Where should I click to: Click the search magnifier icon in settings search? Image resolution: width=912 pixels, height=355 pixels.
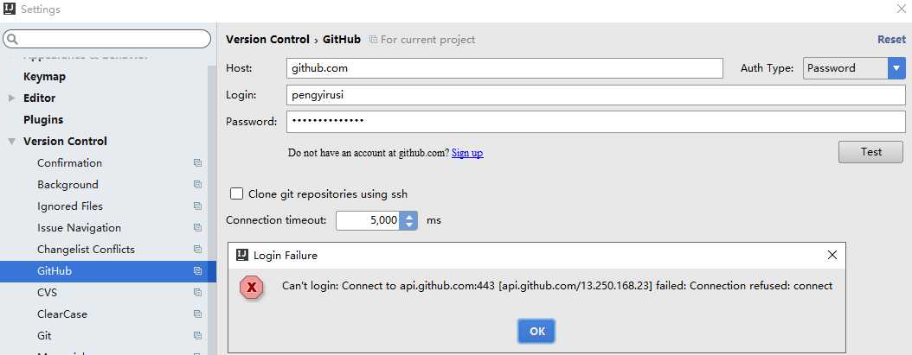click(12, 40)
